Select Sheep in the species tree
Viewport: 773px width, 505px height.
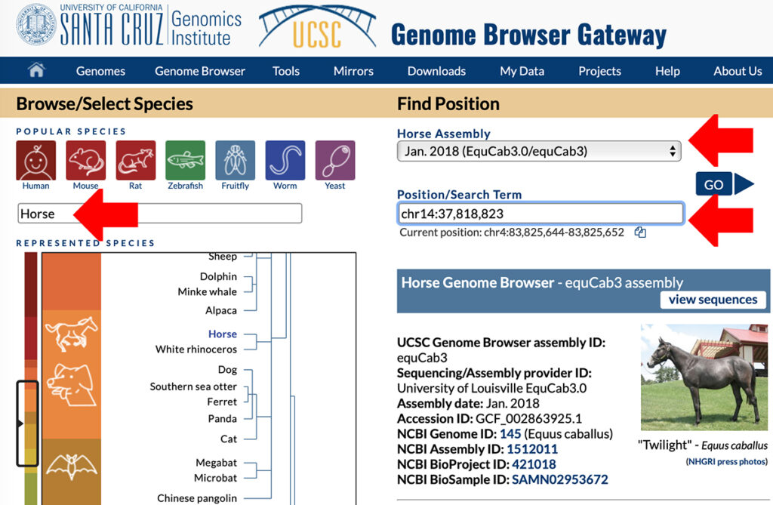point(223,257)
